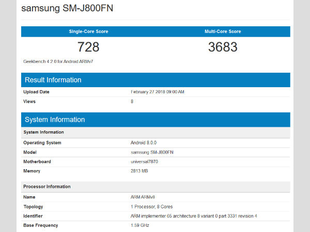Click the Memory label
This screenshot has height=232, width=310.
32,171
